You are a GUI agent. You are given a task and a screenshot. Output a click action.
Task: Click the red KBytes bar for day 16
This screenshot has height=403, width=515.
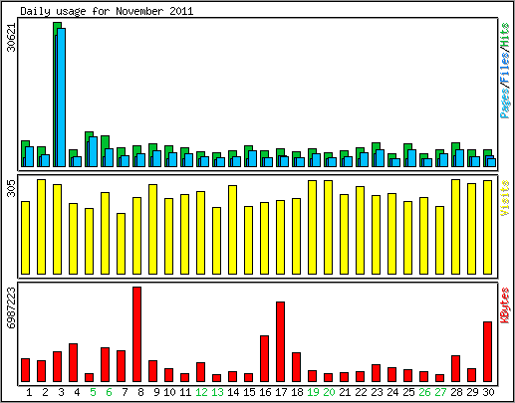point(264,358)
